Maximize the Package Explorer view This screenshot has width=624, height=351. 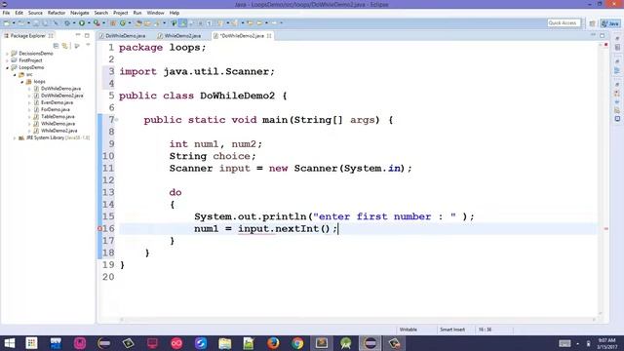pos(87,35)
